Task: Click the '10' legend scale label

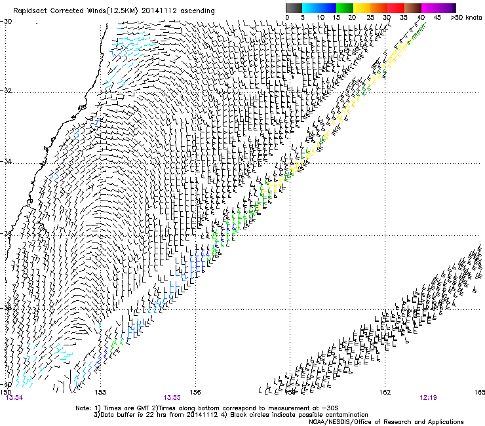Action: coord(320,18)
